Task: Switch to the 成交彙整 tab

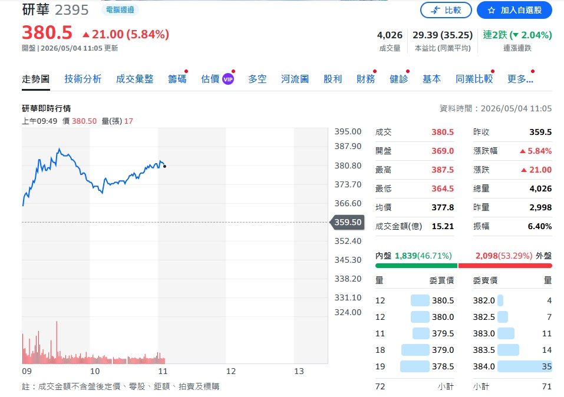Action: pyautogui.click(x=134, y=79)
